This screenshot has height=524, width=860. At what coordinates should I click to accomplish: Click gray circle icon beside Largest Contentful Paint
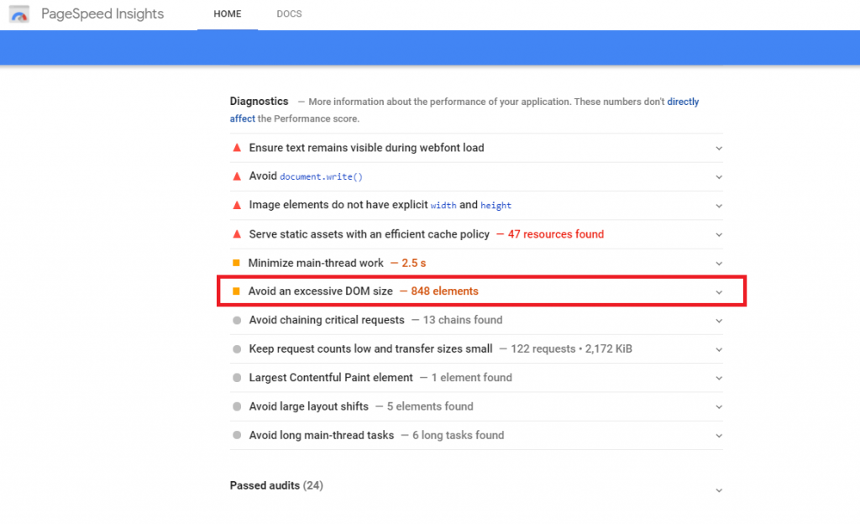pos(237,378)
